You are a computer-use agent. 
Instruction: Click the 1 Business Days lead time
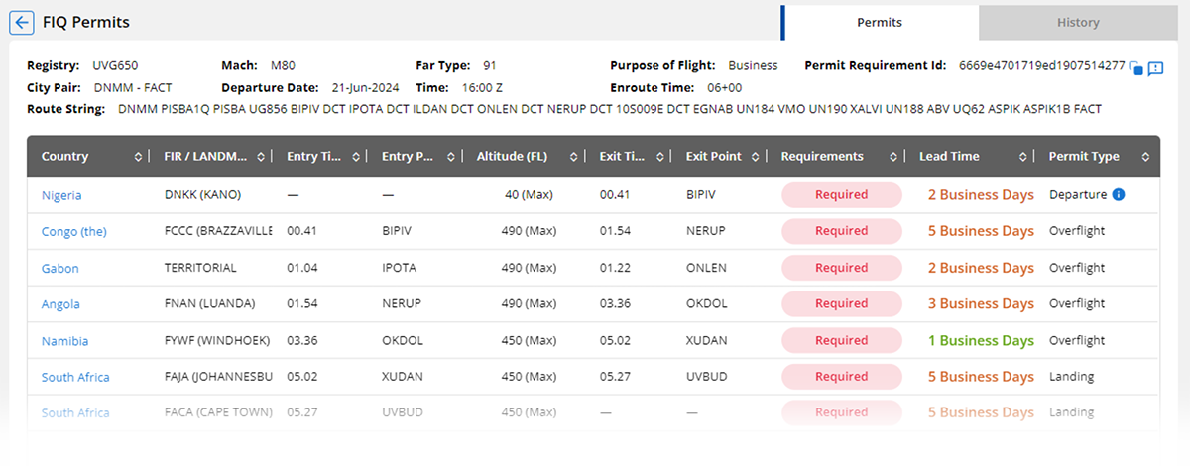click(x=980, y=341)
